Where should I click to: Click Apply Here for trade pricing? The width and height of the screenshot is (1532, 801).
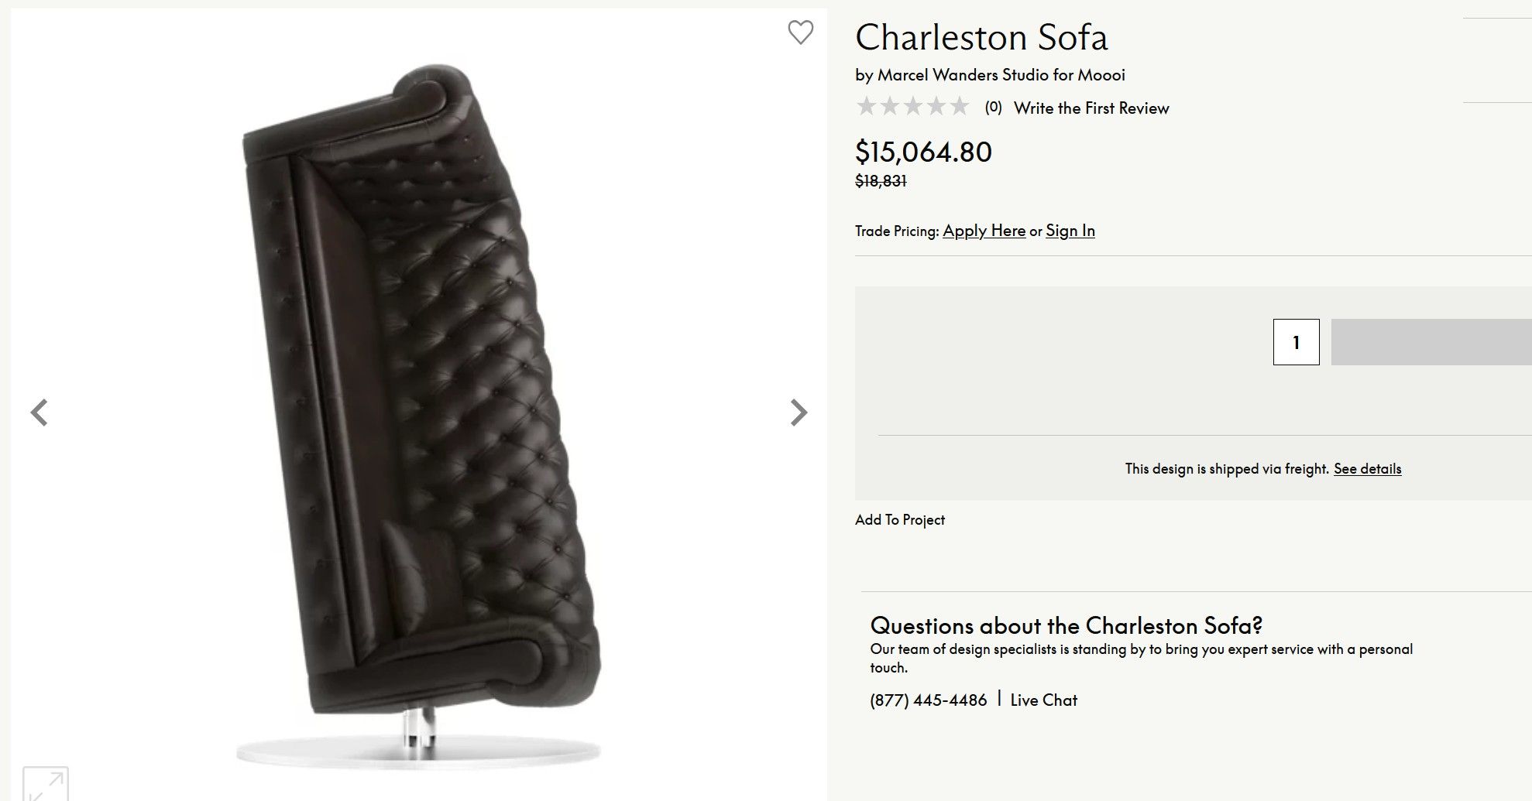pyautogui.click(x=984, y=231)
